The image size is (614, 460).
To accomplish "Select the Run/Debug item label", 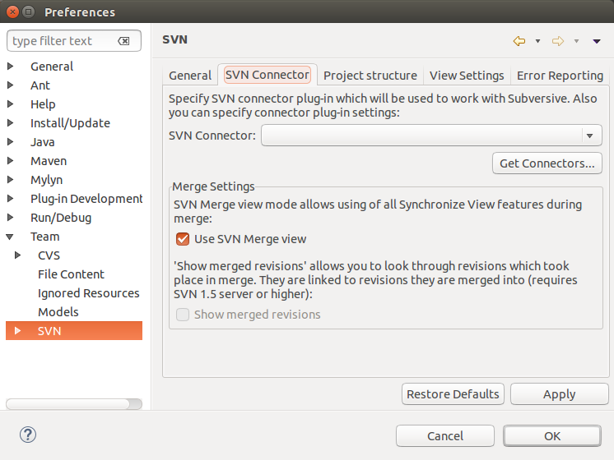I will click(x=61, y=218).
